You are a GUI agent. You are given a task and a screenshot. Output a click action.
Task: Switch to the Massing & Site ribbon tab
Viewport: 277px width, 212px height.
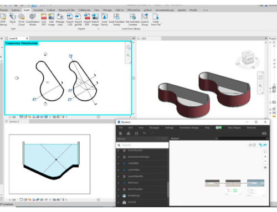click(x=66, y=10)
